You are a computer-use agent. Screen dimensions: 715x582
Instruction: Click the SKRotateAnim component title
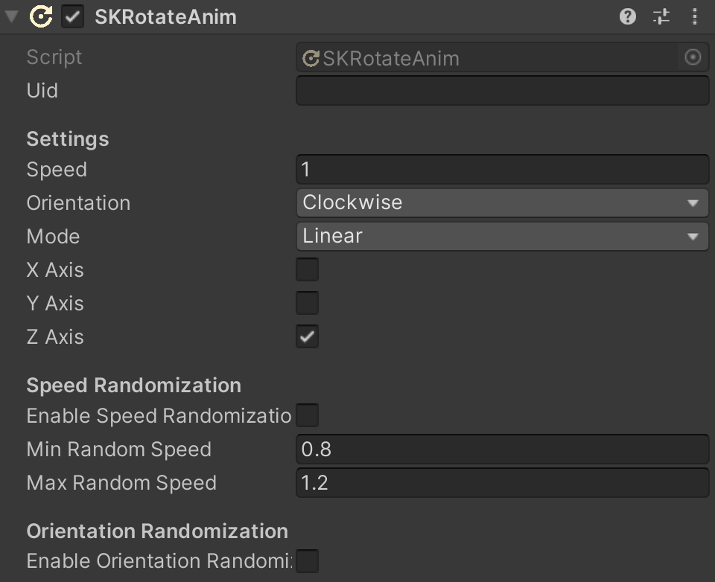tap(165, 17)
